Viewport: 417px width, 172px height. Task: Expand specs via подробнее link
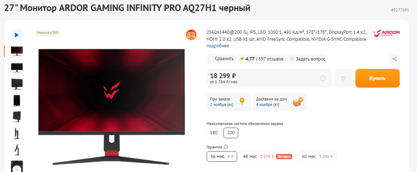coord(218,46)
